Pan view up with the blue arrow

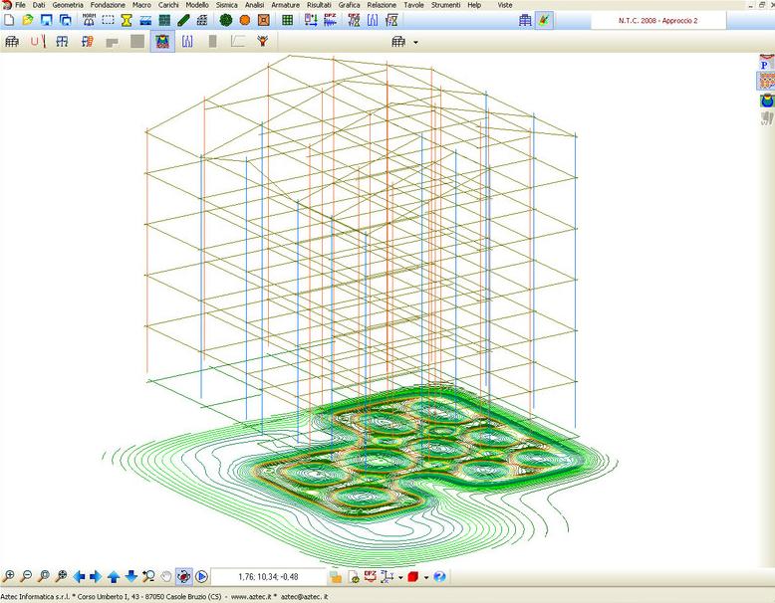pyautogui.click(x=114, y=576)
